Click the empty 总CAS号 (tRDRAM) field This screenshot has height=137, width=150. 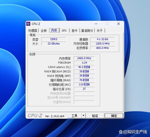click(84, 98)
